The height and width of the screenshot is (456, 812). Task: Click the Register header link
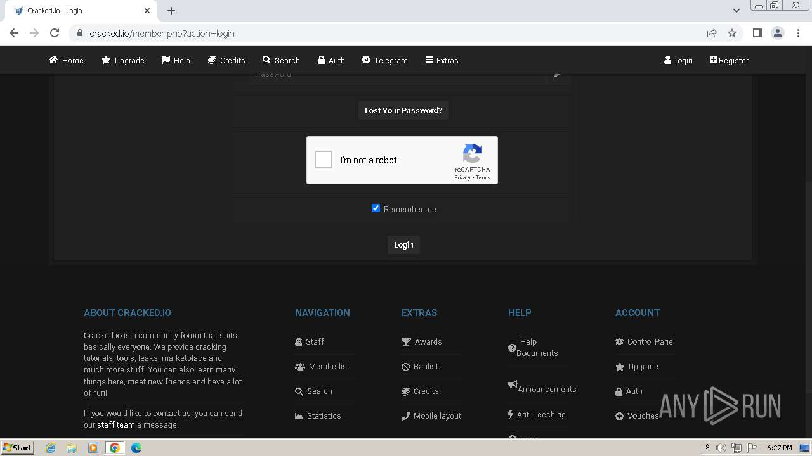[729, 60]
